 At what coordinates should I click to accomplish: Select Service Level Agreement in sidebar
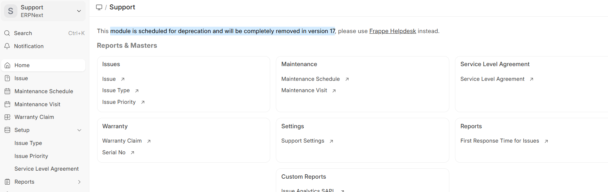(x=47, y=169)
